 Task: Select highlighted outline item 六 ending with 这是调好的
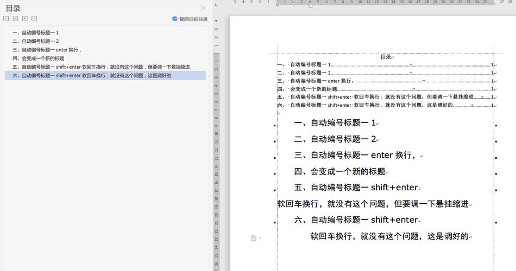point(105,75)
